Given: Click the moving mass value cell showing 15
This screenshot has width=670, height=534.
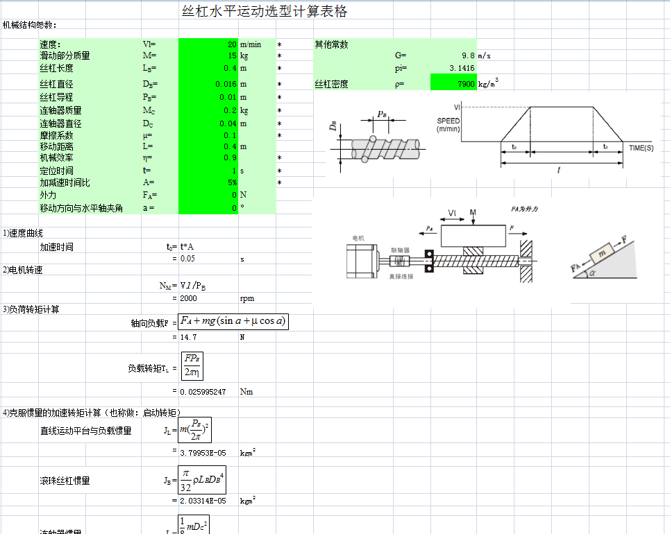Looking at the screenshot, I should [208, 56].
